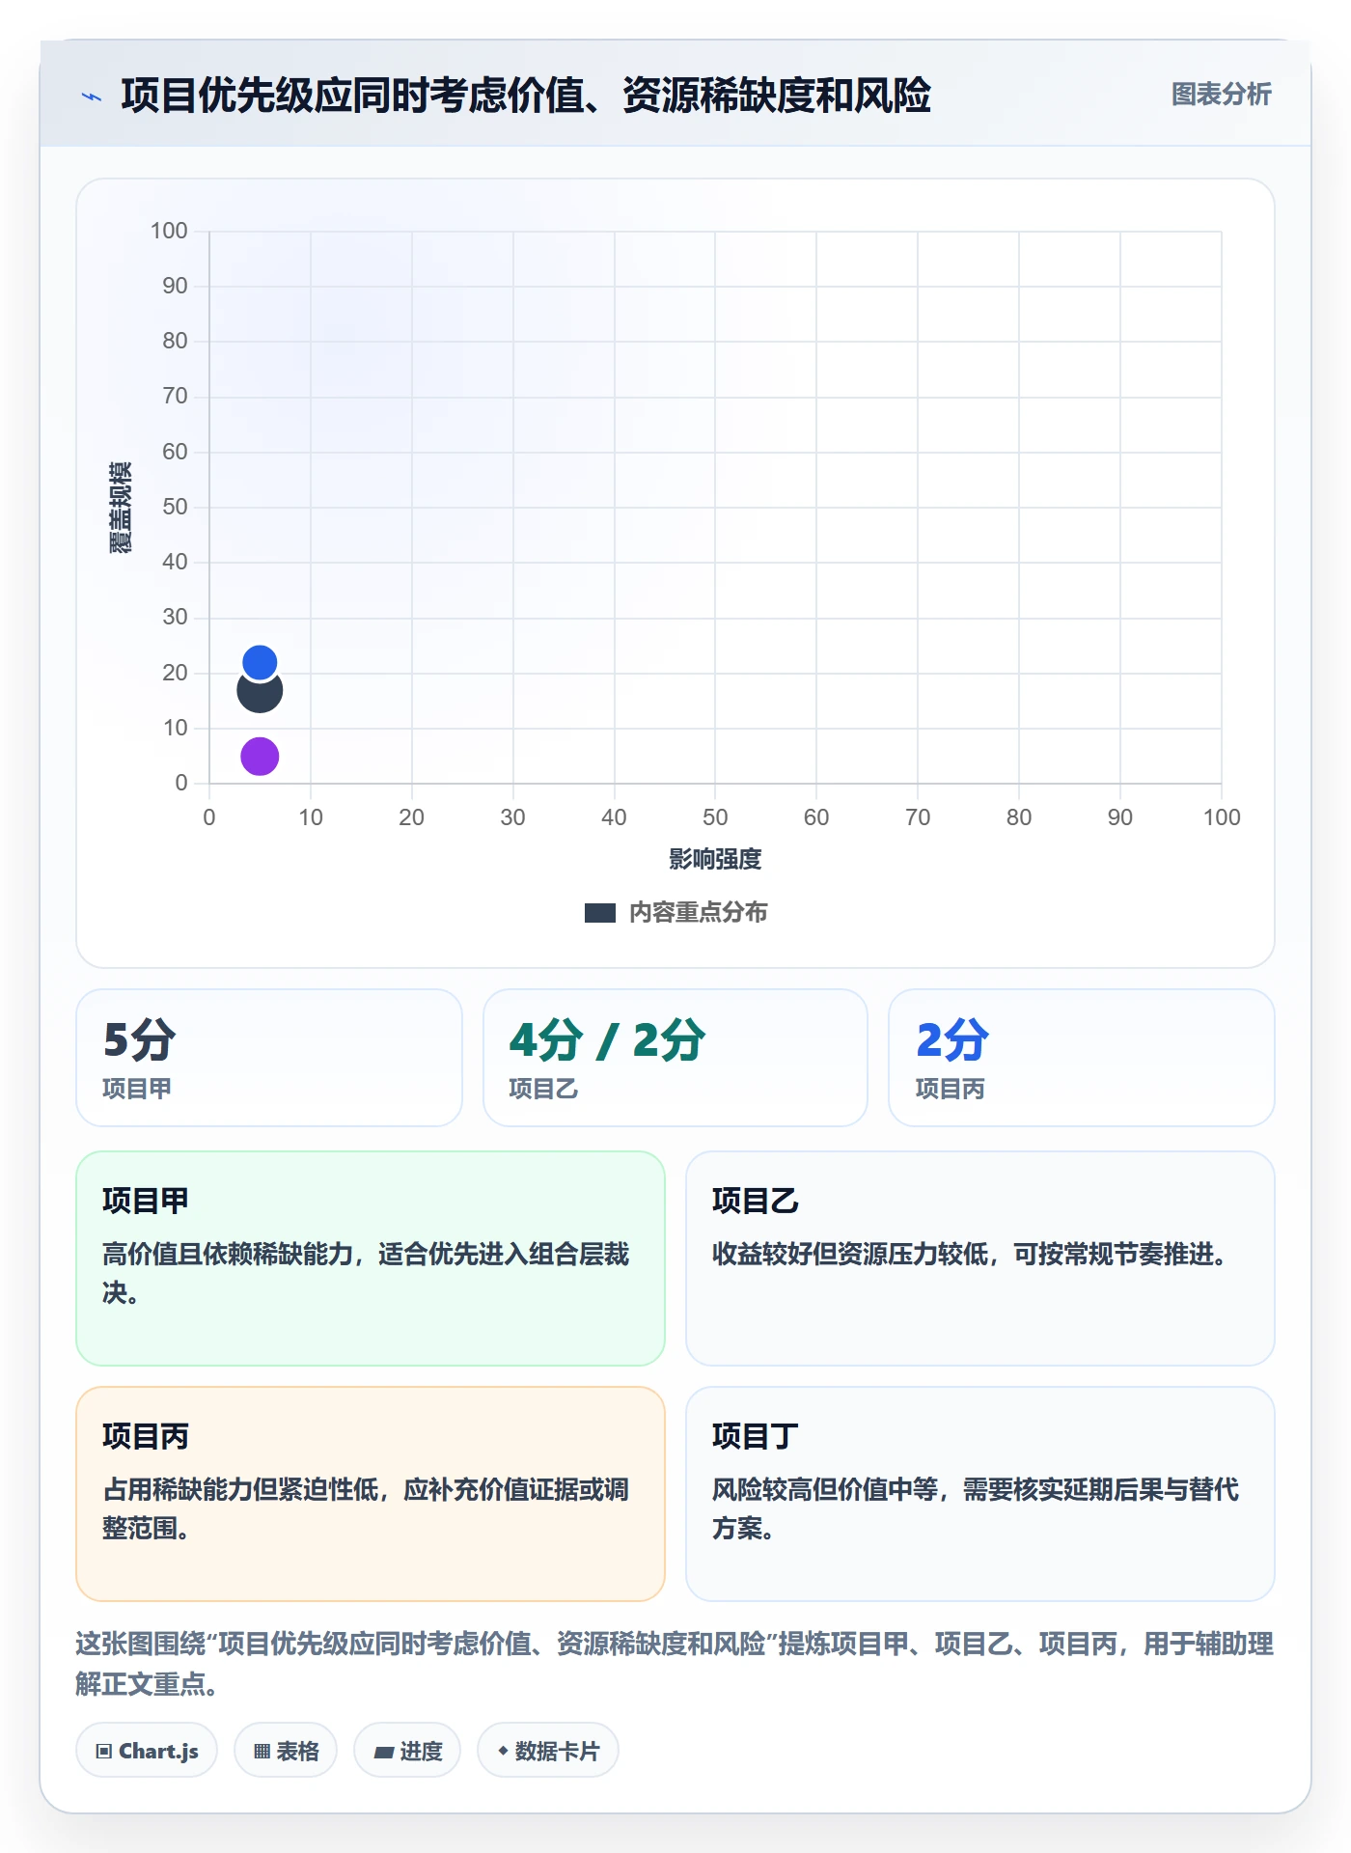
Task: Click the blue bubble in the chart
Action: (260, 662)
